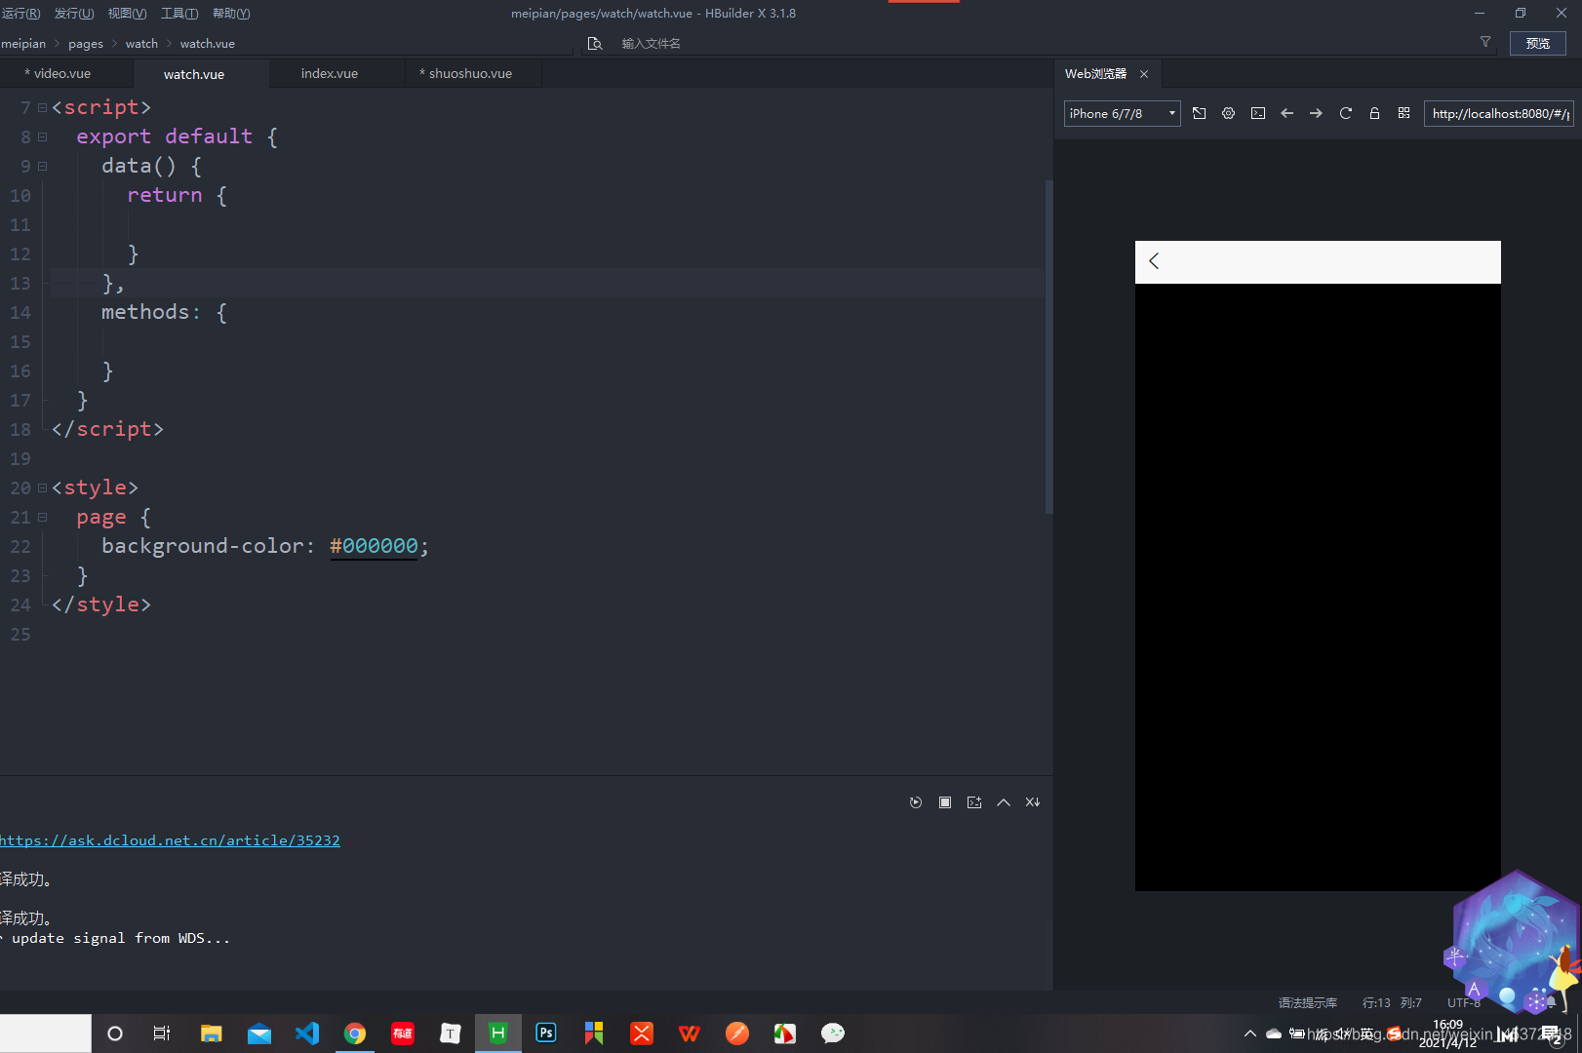Screen dimensions: 1582x1053
Task: Select meipian in the breadcrumb
Action: tap(23, 43)
